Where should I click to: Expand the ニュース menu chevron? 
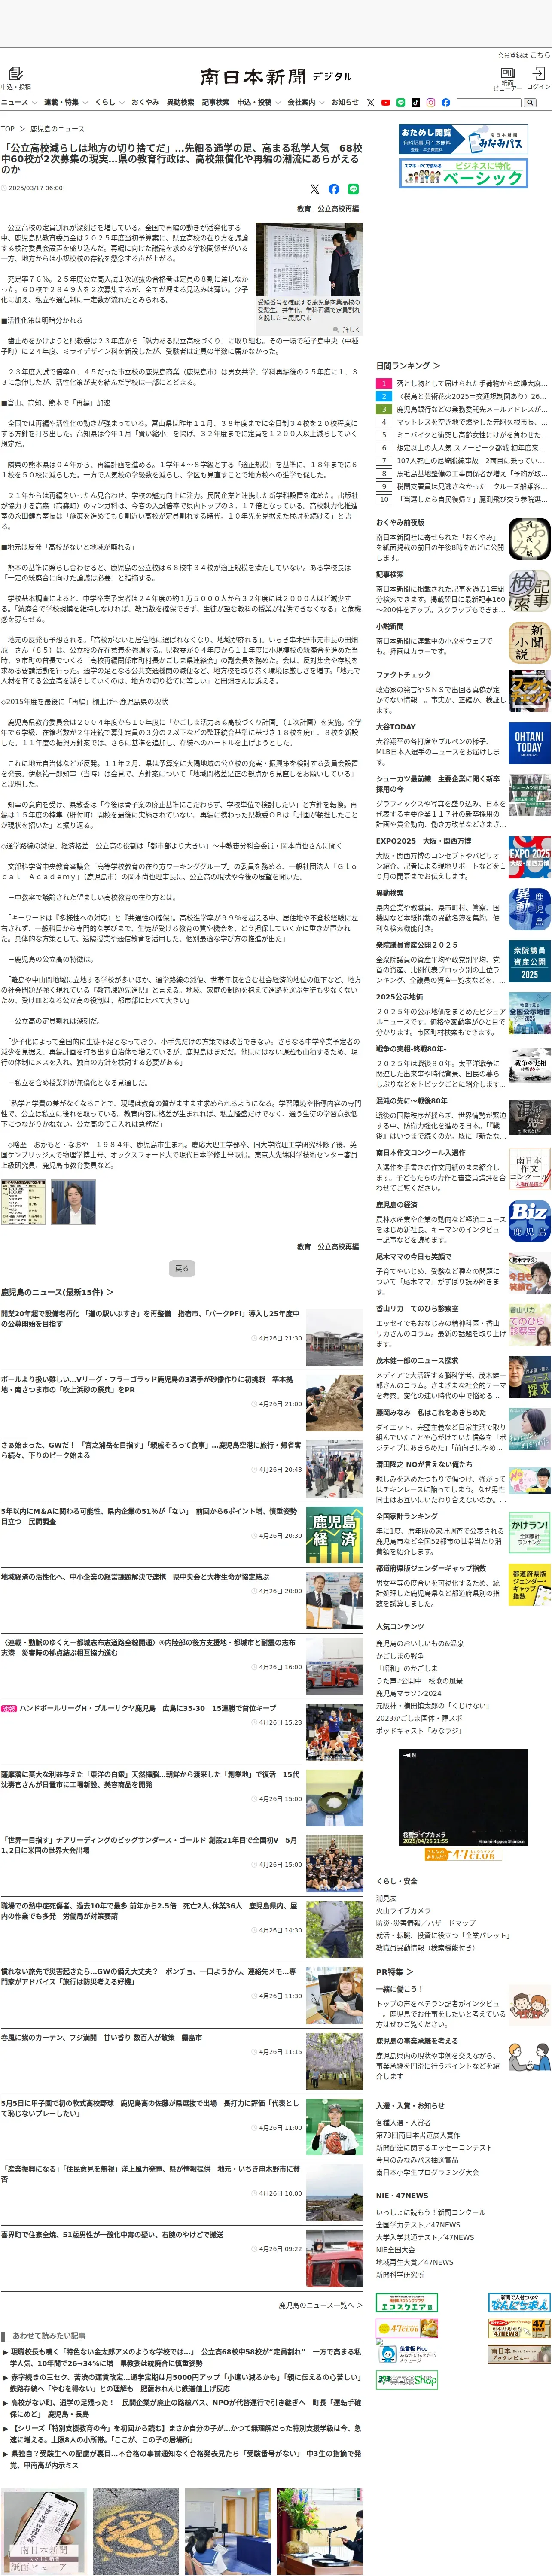[34, 103]
